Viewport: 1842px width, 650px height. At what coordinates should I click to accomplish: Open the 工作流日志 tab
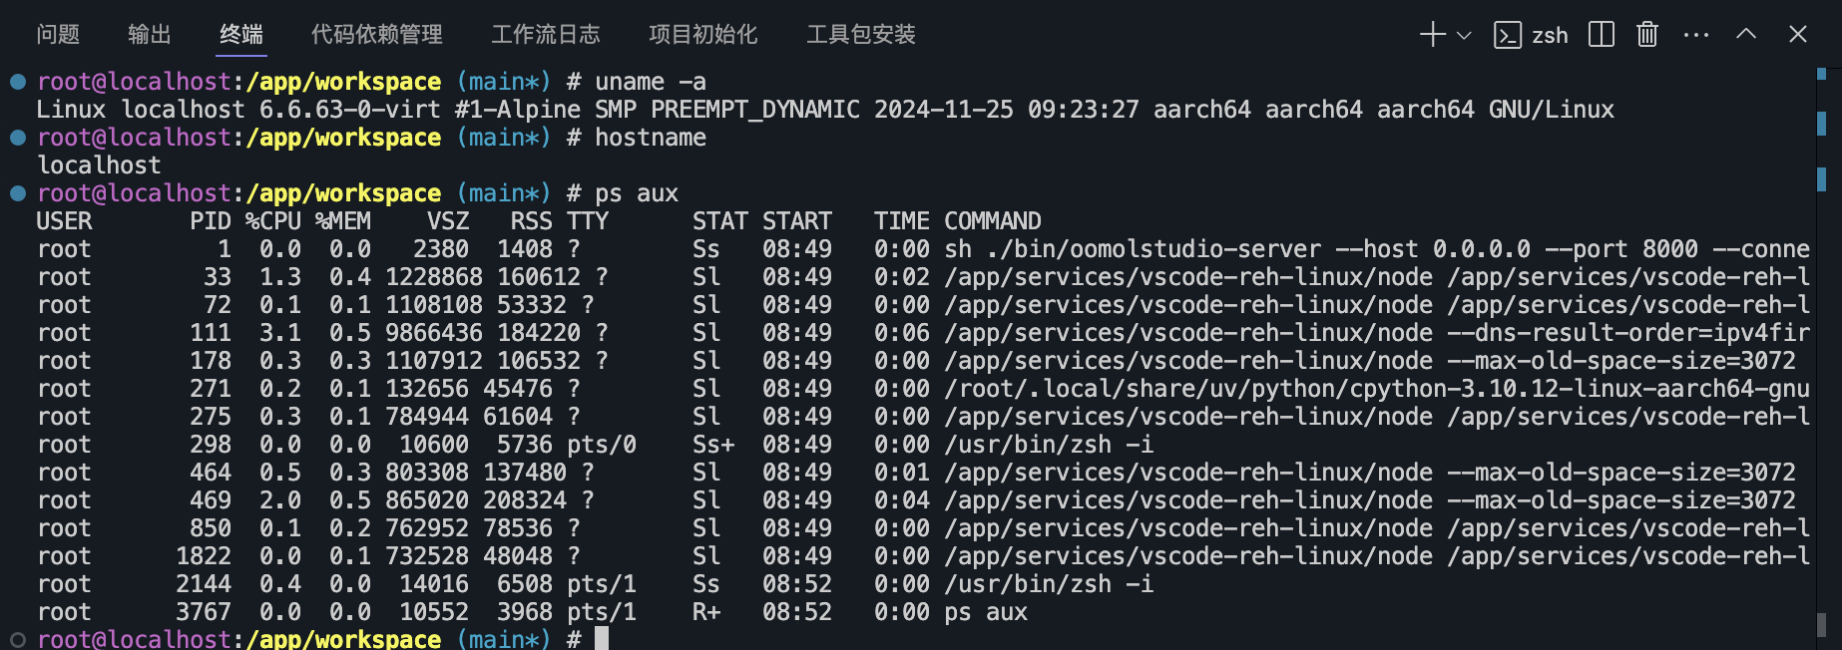pos(546,35)
